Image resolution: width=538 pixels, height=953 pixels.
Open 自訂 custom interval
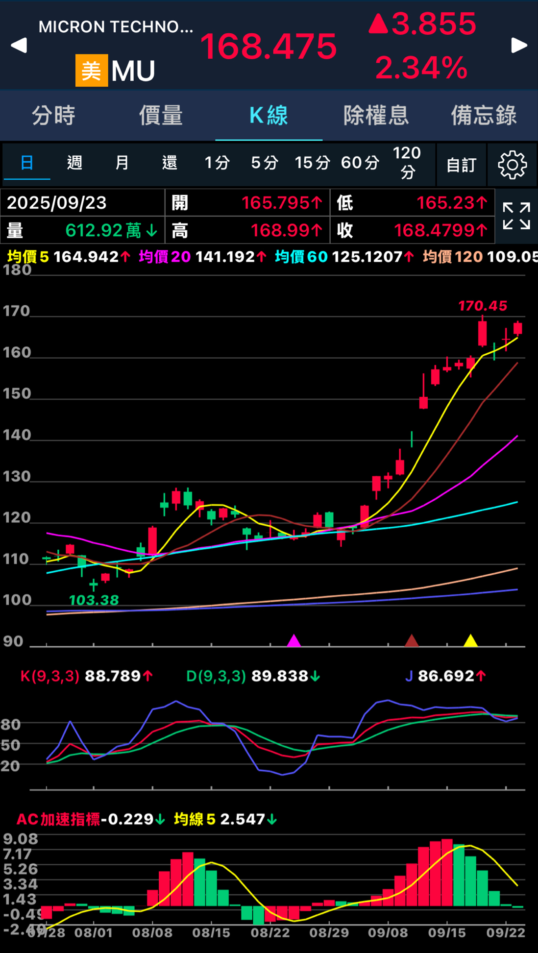coord(461,165)
